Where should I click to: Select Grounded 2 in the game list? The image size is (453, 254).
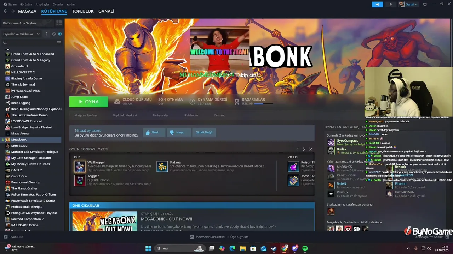[x=31, y=66]
